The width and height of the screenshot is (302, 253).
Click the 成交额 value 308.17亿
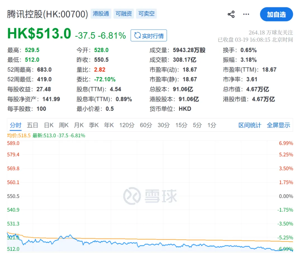coord(185,60)
